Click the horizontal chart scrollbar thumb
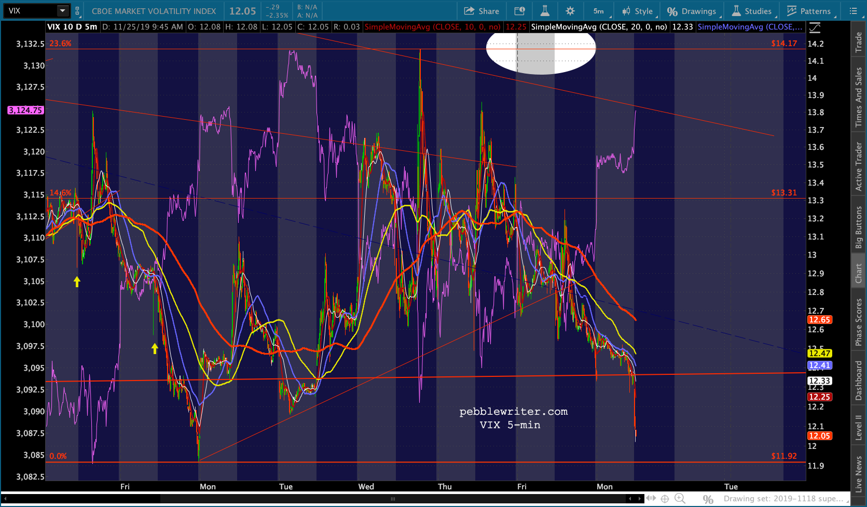 click(x=393, y=499)
